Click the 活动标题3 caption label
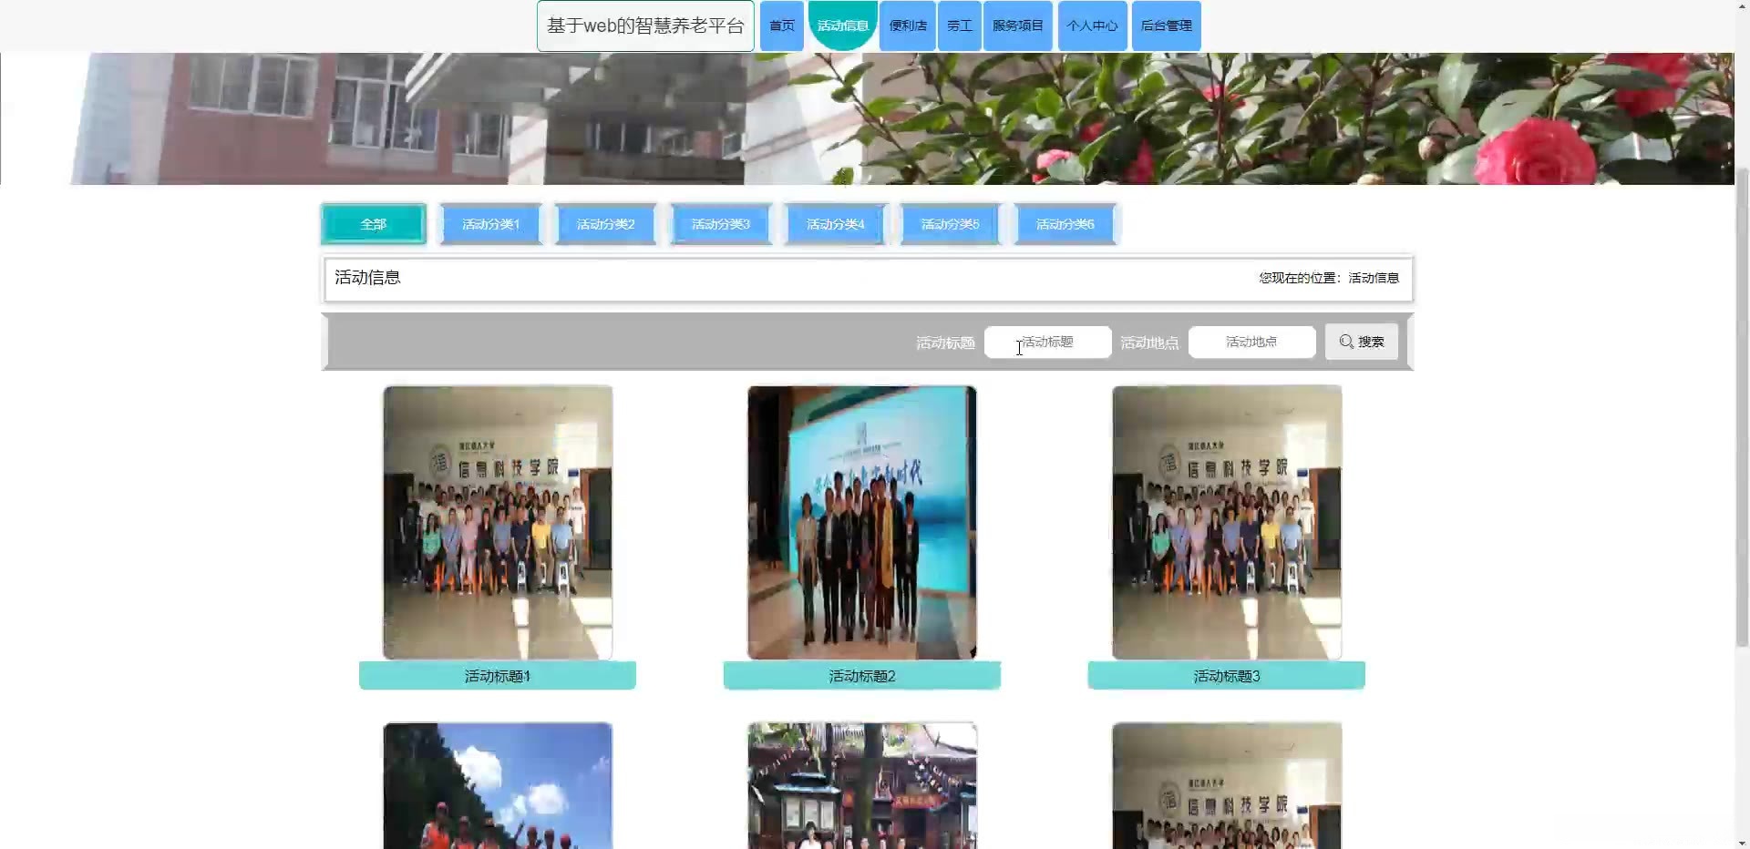Viewport: 1750px width, 849px height. (1227, 676)
